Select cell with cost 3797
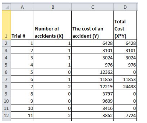Image resolution: width=147 pixels, height=123 pixels. [93, 93]
